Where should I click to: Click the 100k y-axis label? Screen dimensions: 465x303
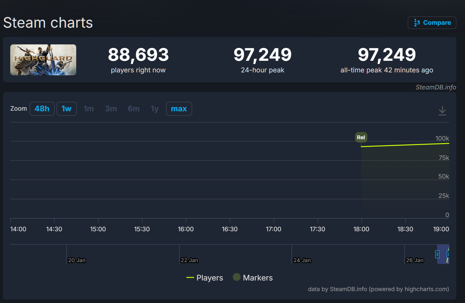442,138
